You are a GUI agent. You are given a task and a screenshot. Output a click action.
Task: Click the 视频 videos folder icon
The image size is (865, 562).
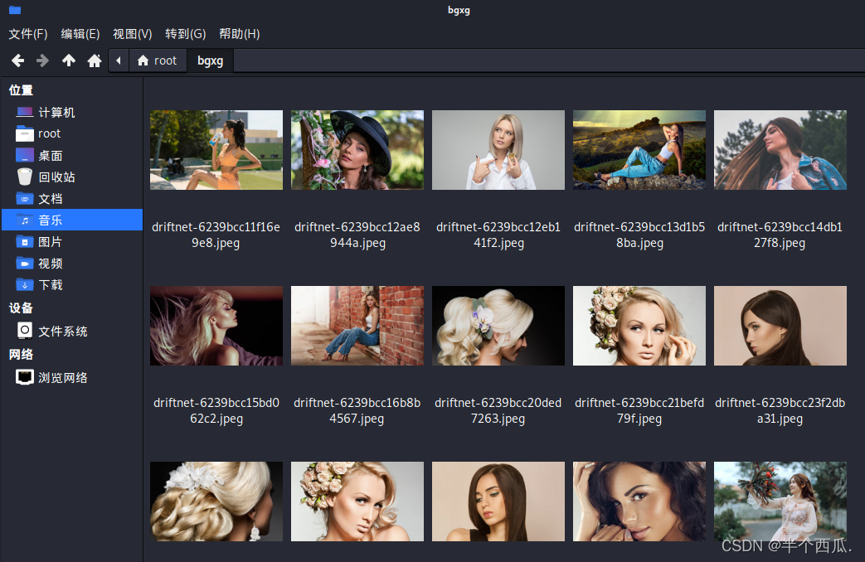point(25,263)
